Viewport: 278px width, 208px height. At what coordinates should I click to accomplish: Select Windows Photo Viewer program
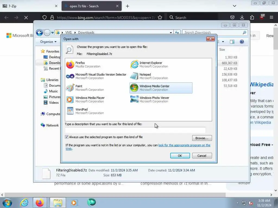click(161, 100)
